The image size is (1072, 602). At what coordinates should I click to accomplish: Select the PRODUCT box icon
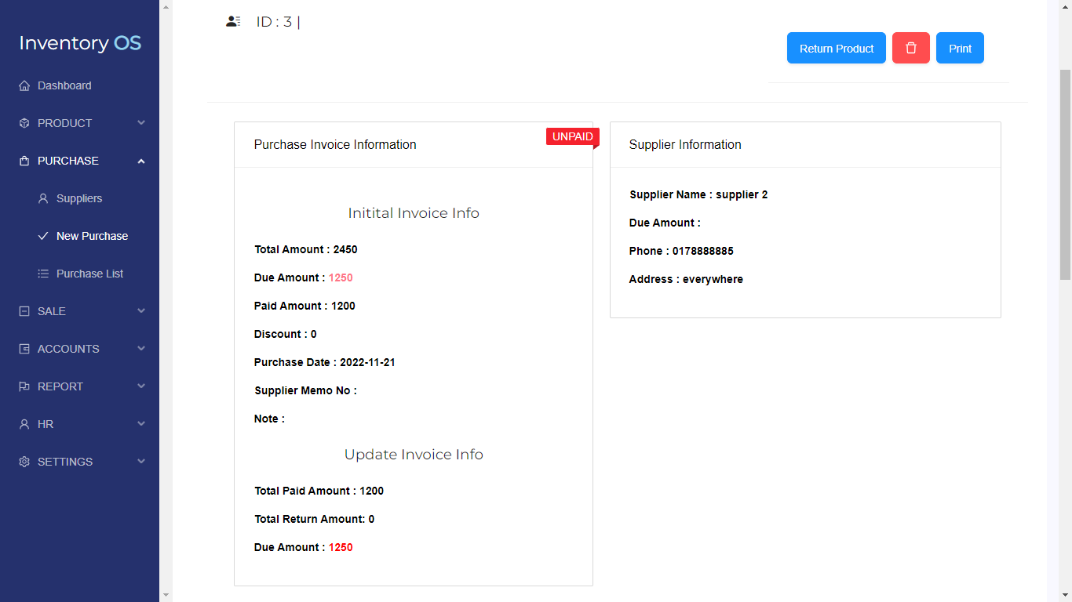24,123
